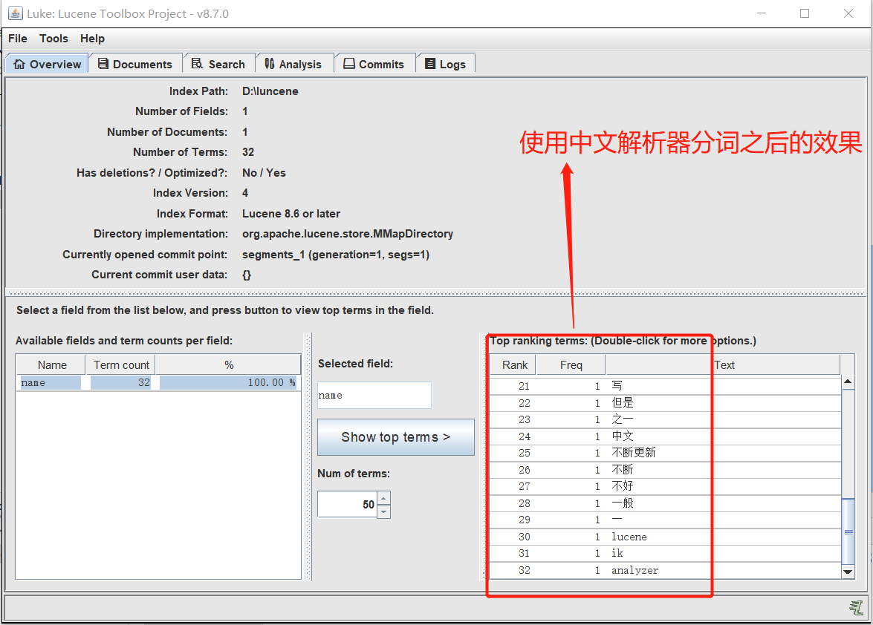Switch to the Documents tab
This screenshot has width=873, height=625.
click(x=135, y=64)
